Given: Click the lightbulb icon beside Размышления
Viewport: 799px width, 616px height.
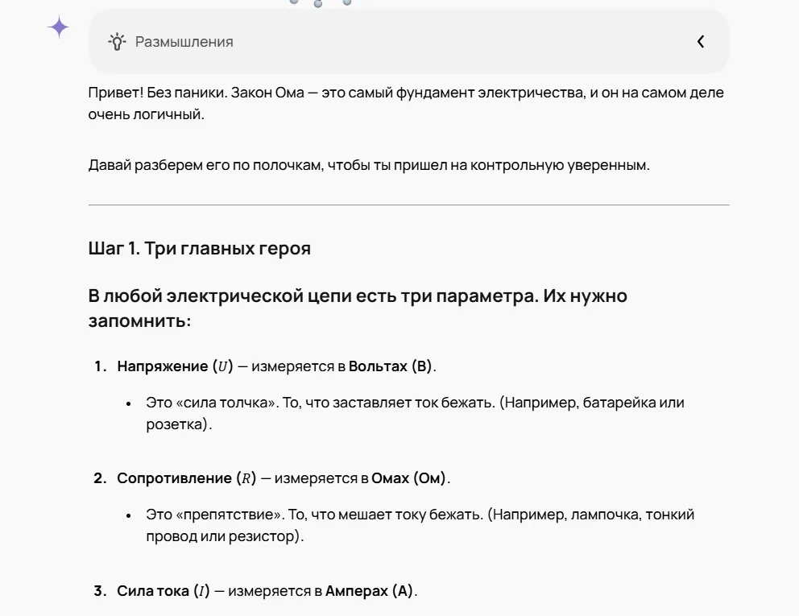Looking at the screenshot, I should [x=118, y=42].
